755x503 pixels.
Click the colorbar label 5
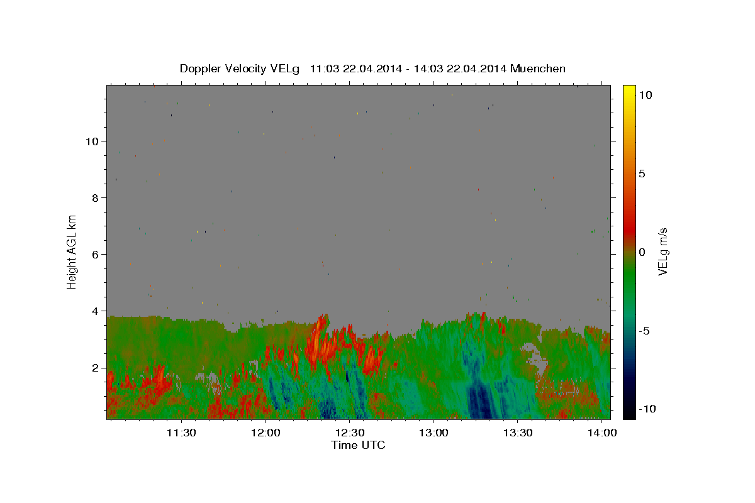pyautogui.click(x=642, y=174)
